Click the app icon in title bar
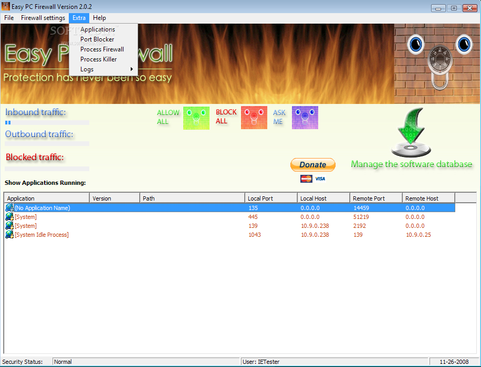The width and height of the screenshot is (481, 367). 6,6
